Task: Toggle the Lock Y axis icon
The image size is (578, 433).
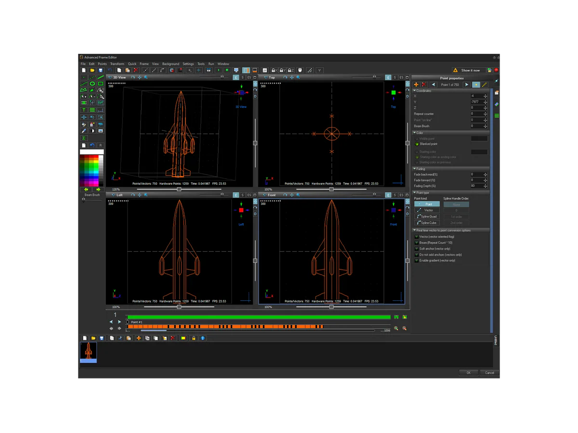Action: point(283,70)
